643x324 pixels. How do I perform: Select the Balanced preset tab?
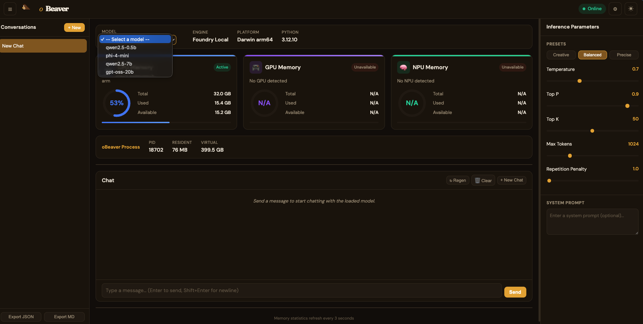pyautogui.click(x=592, y=55)
